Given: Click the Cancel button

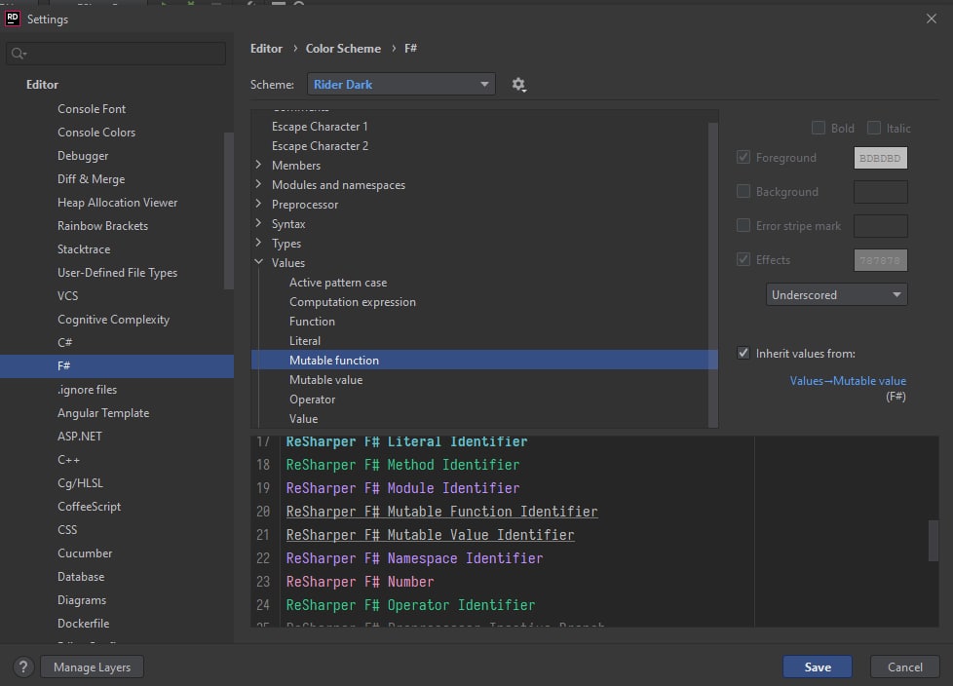Looking at the screenshot, I should point(904,667).
